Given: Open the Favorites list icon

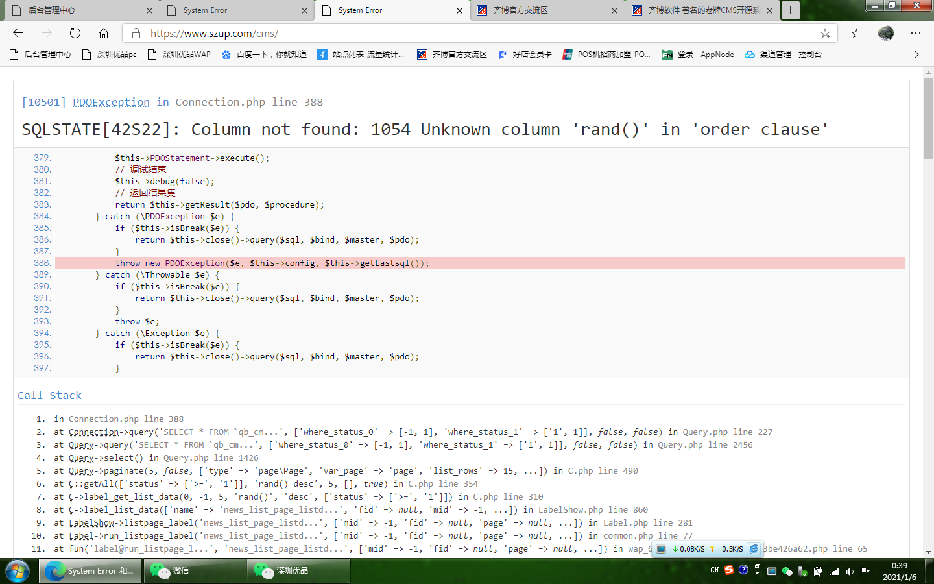Looking at the screenshot, I should [x=857, y=33].
